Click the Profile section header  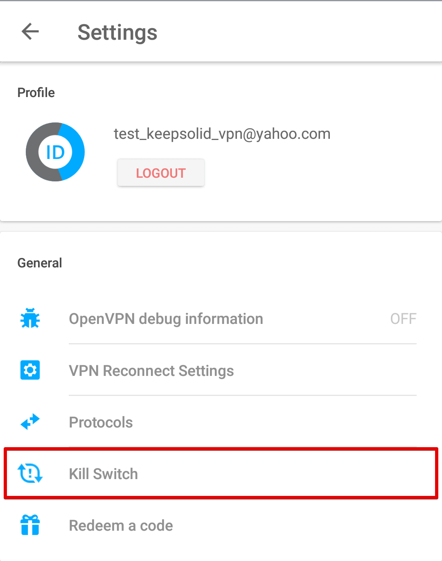(x=36, y=93)
